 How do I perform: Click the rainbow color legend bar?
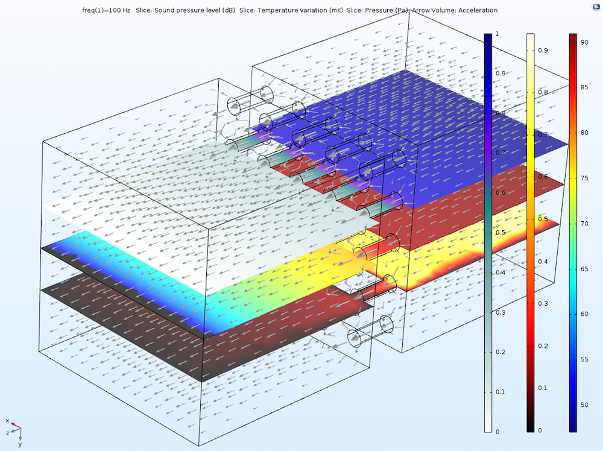point(573,233)
